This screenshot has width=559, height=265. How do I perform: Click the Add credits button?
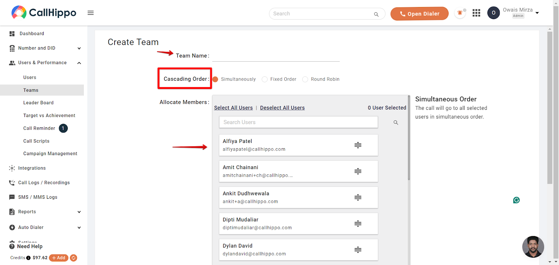point(59,258)
